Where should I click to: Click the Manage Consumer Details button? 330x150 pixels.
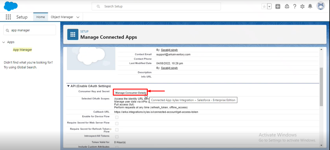click(x=131, y=93)
